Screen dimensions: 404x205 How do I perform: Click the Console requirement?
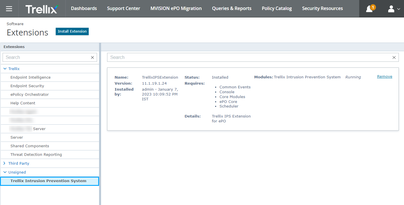pos(227,92)
